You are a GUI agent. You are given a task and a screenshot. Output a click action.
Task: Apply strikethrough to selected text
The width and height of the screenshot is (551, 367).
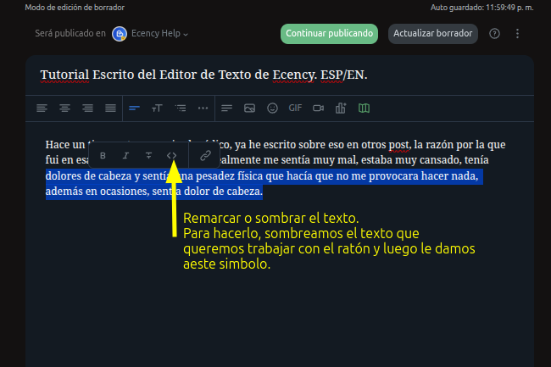[148, 156]
